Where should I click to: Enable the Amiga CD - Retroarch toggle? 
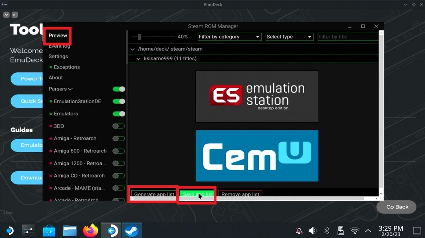point(119,175)
